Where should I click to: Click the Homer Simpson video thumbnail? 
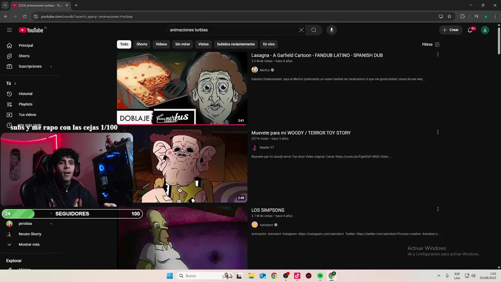[183, 238]
